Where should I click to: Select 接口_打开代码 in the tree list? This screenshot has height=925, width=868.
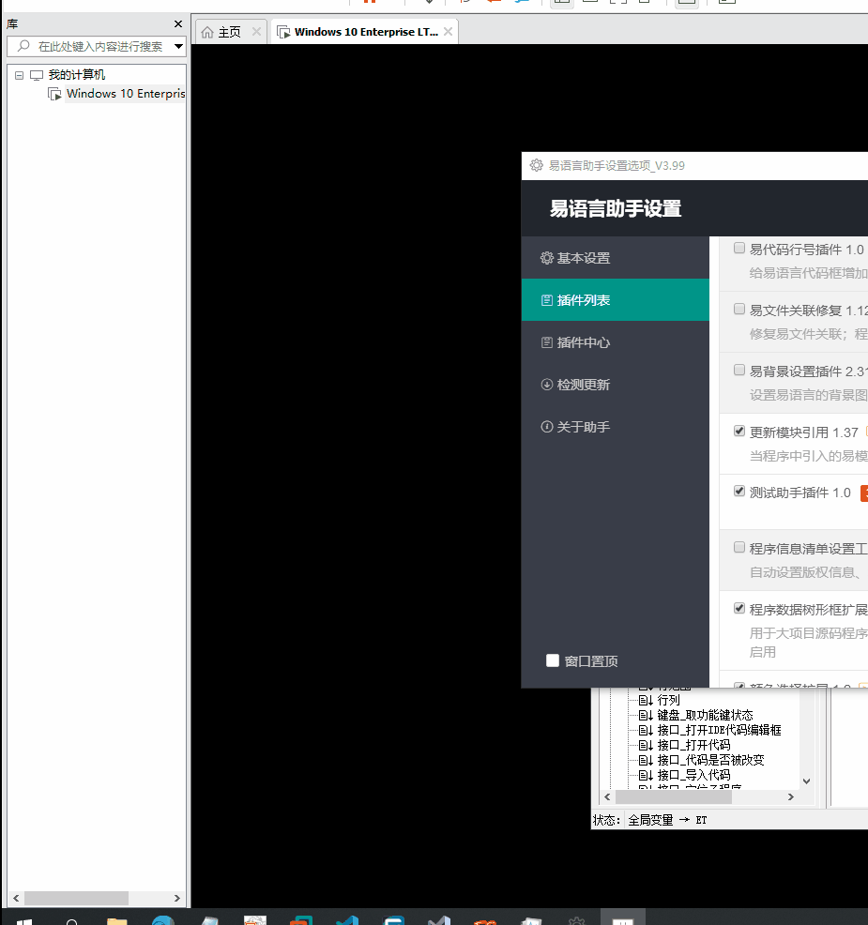693,745
